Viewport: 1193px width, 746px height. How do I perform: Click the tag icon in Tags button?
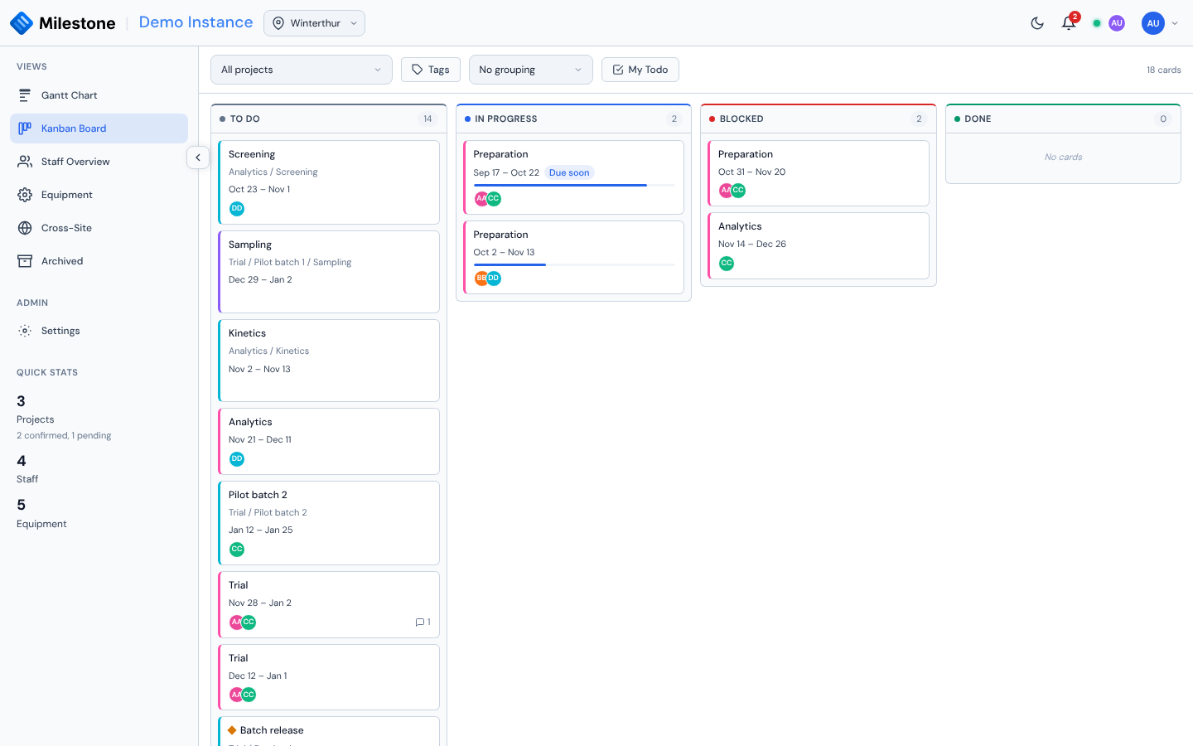coord(418,70)
